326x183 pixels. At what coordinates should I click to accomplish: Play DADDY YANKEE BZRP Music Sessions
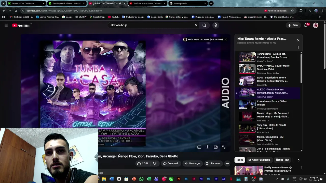pyautogui.click(x=267, y=69)
